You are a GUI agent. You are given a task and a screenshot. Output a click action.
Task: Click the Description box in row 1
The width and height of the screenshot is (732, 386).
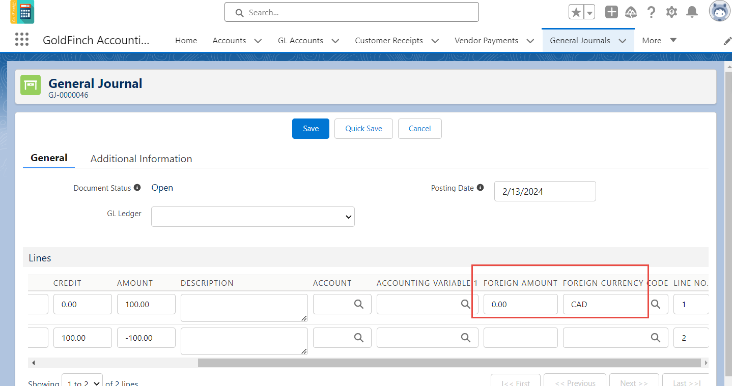pyautogui.click(x=244, y=308)
